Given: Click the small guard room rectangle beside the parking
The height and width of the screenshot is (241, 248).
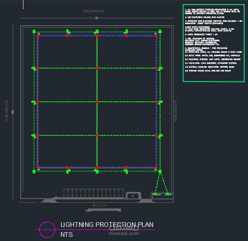Looking at the screenshot, I should [x=133, y=195].
